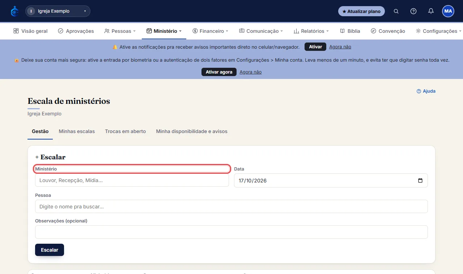The height and width of the screenshot is (274, 463).
Task: Dismiss notifications with Agora não beside Ativar
Action: tap(340, 47)
